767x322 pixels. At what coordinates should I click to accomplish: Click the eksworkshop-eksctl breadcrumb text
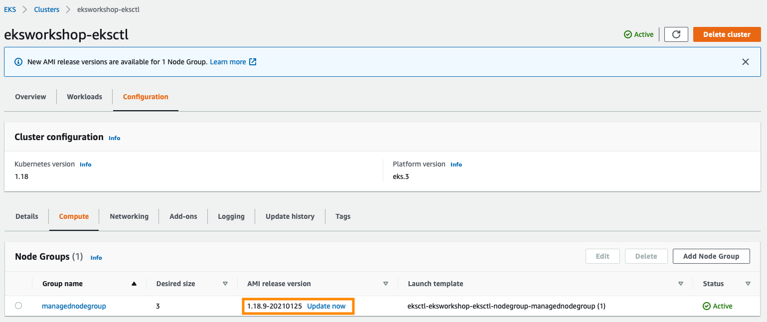108,9
